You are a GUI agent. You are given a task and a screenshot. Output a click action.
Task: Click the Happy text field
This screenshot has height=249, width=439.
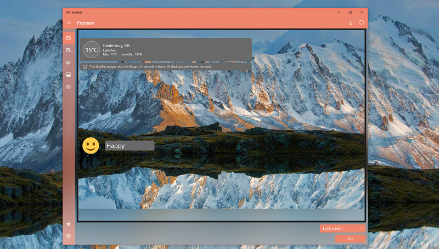130,146
